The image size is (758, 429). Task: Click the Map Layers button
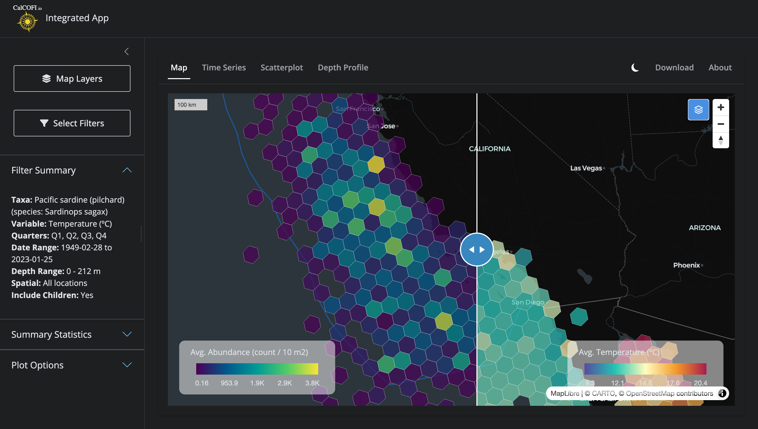[72, 78]
